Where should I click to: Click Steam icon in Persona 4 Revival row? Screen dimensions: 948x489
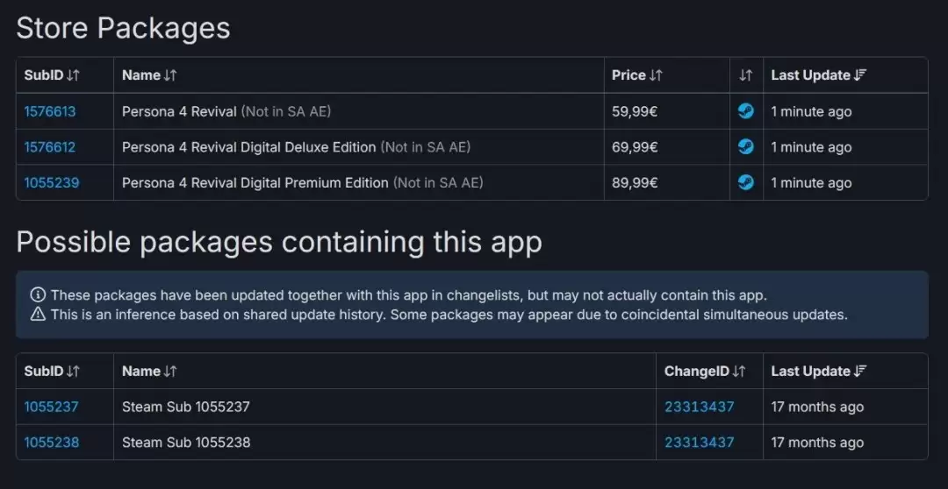[x=745, y=111]
